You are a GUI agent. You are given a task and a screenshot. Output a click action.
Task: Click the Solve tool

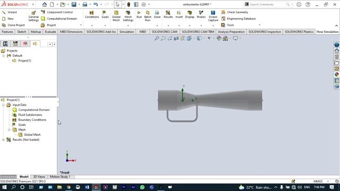click(157, 15)
